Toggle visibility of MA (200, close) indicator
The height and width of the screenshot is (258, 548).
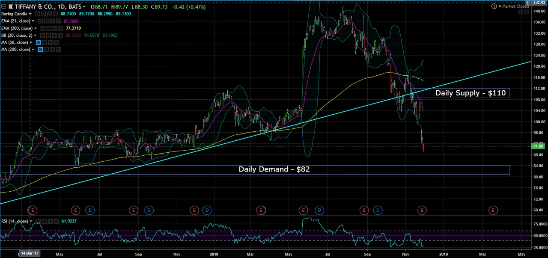[41, 50]
